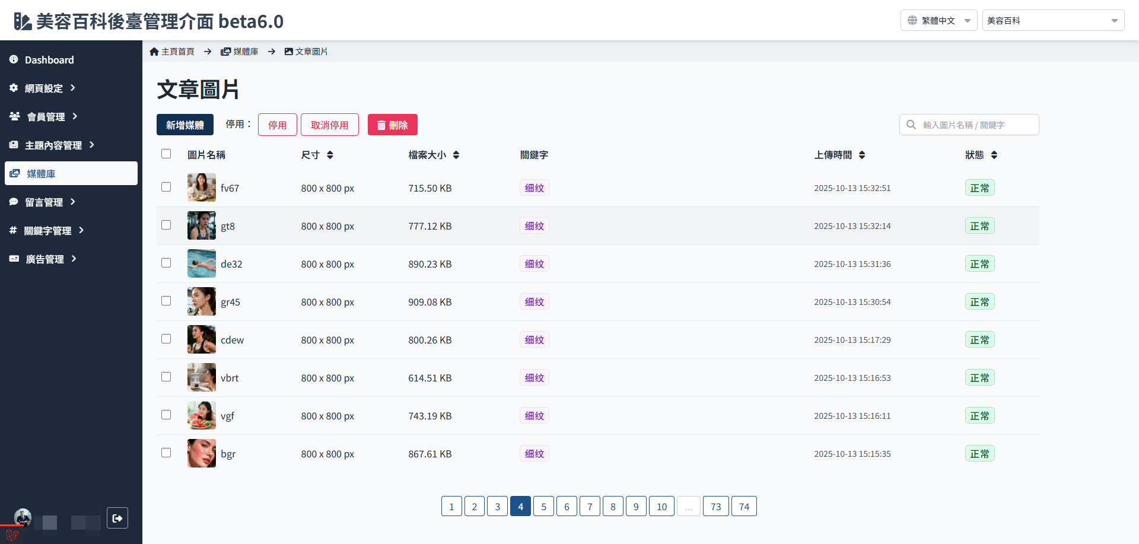1139x544 pixels.
Task: Click the 關鍵字管理 hashtag icon
Action: coord(13,230)
